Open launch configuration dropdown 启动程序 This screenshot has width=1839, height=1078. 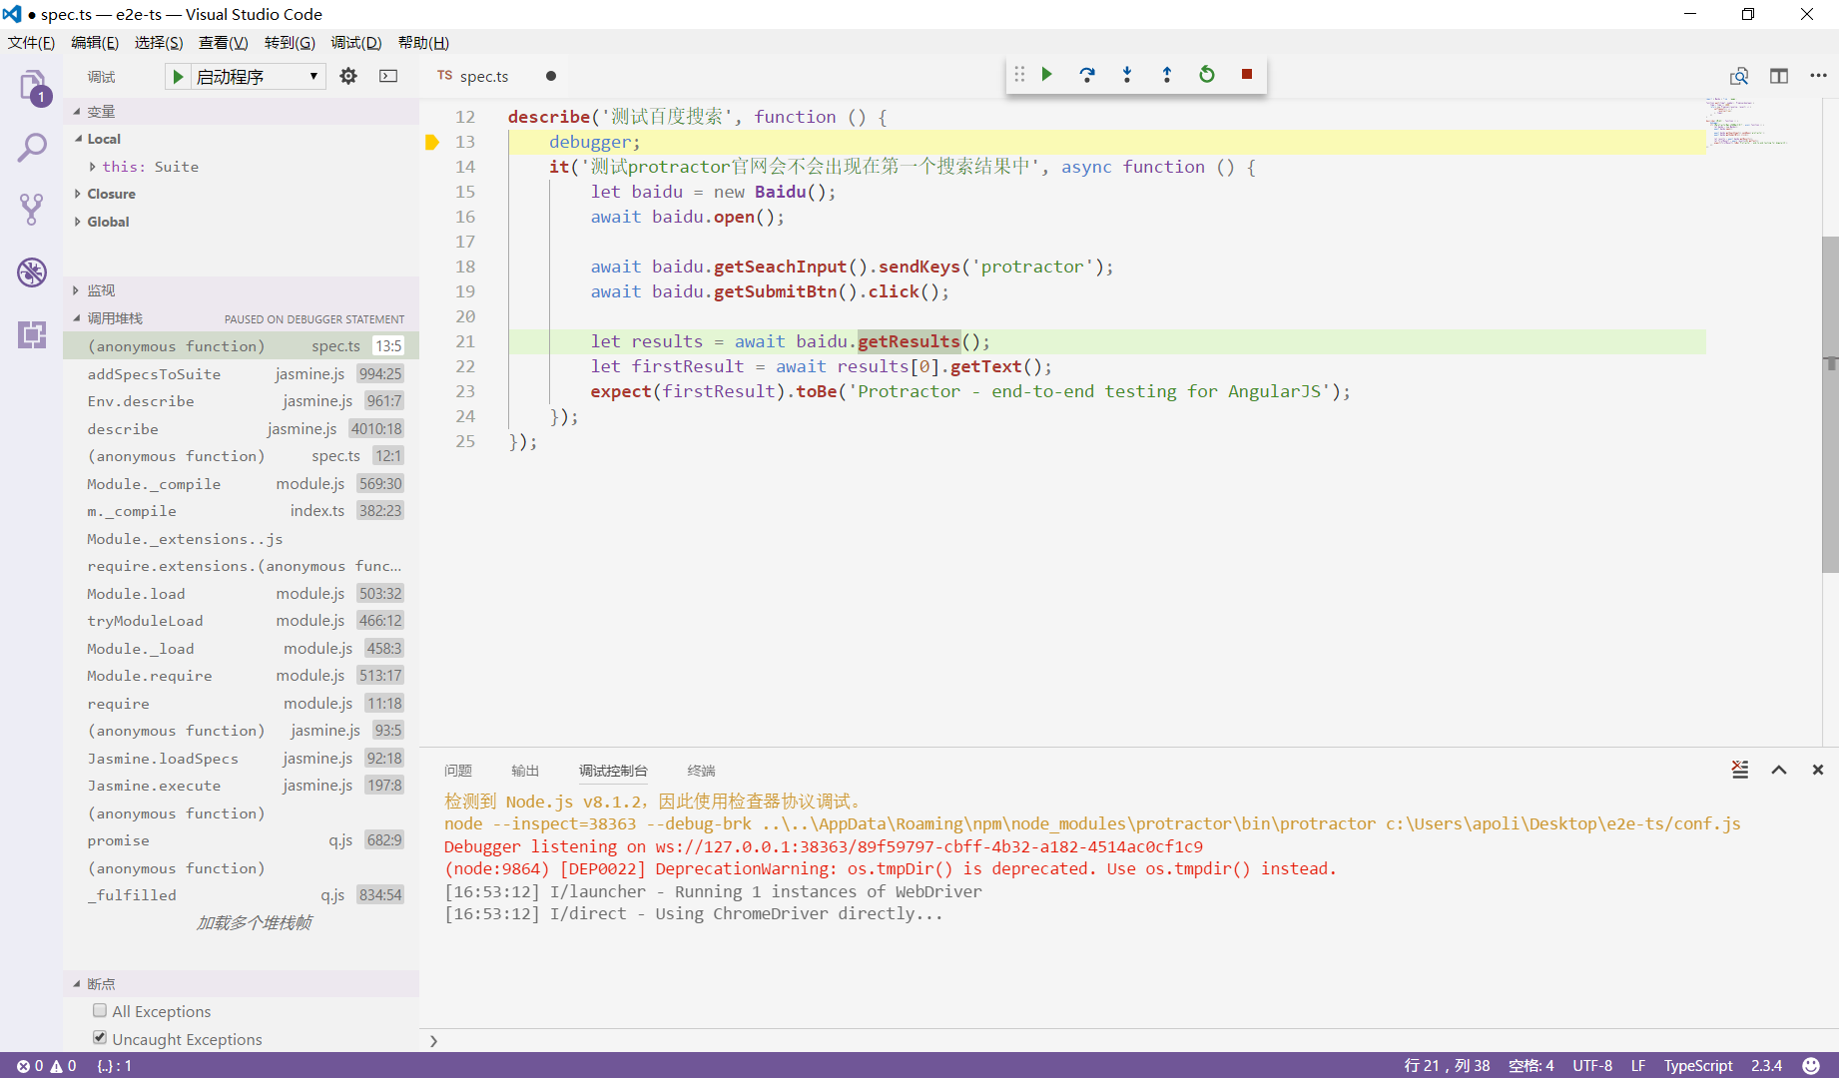258,77
